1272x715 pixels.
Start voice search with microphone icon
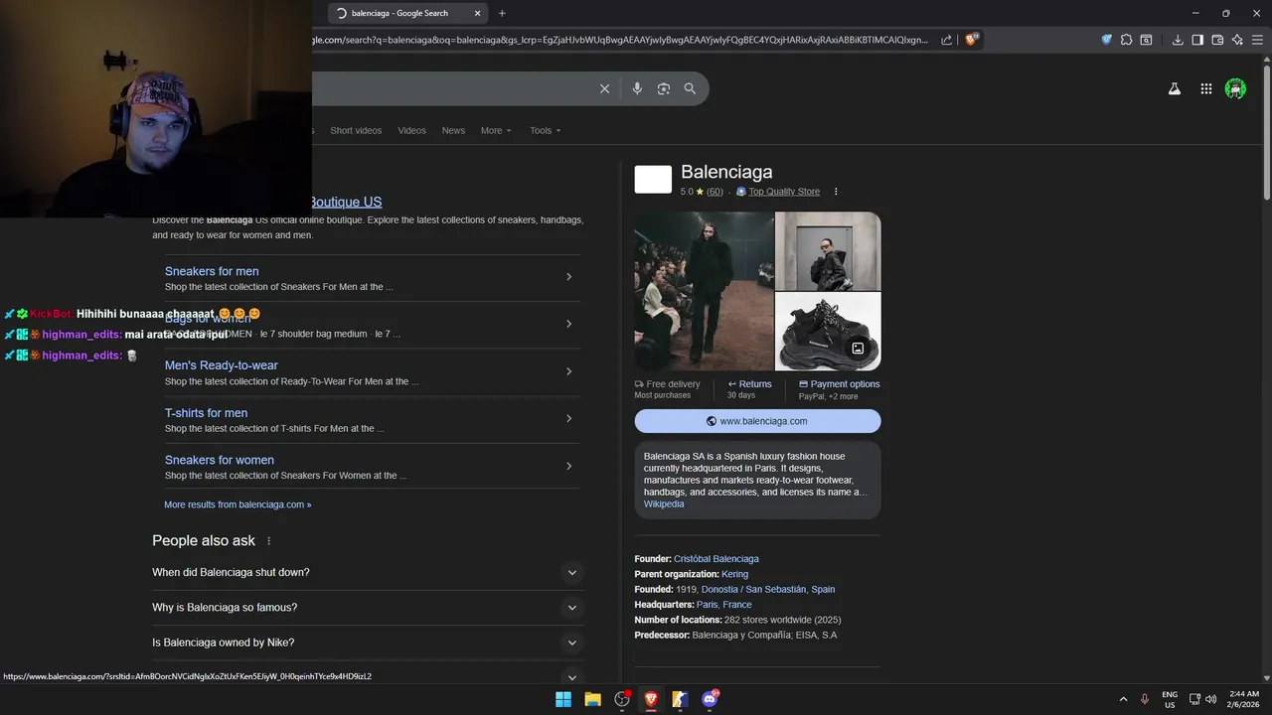point(637,88)
